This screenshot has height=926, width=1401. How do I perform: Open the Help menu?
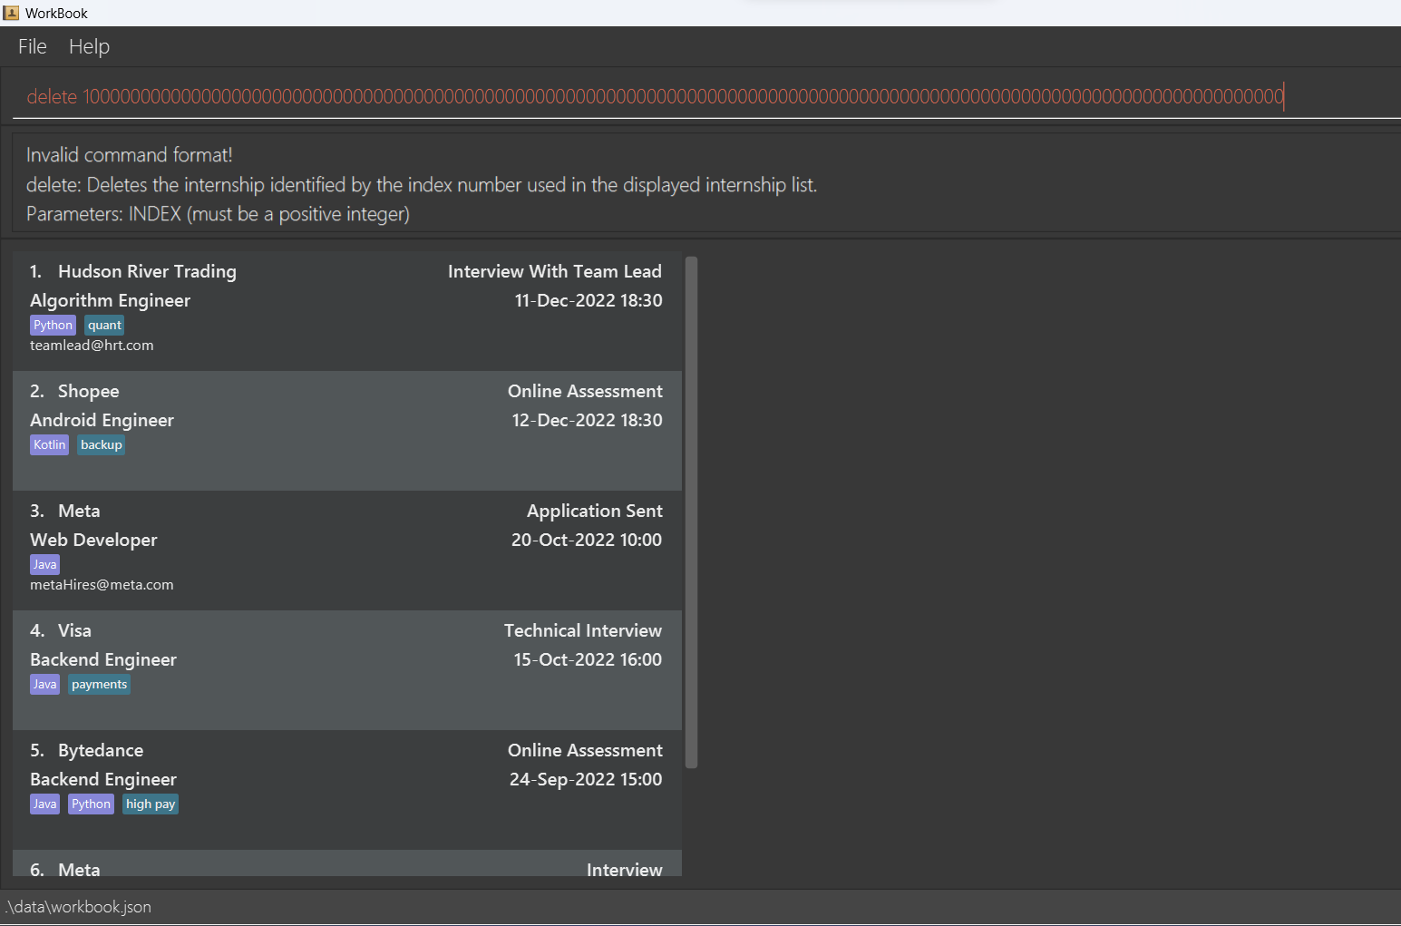pyautogui.click(x=89, y=46)
